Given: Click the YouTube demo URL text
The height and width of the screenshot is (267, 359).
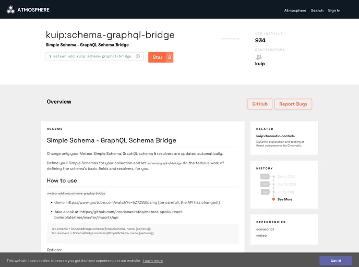Looking at the screenshot, I should click(112, 202).
